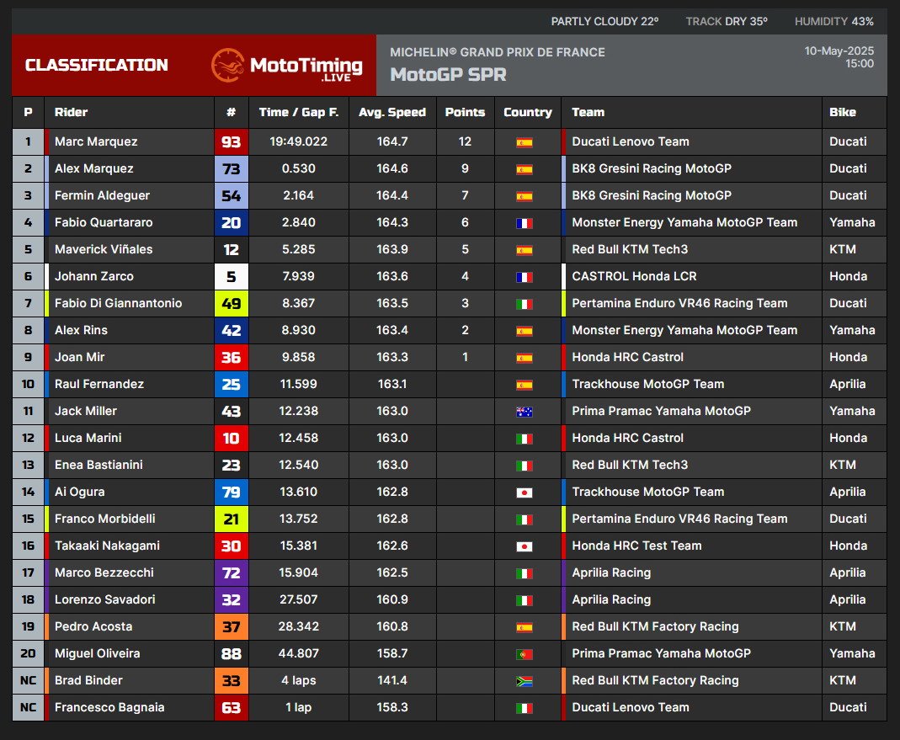This screenshot has height=740, width=900.
Task: Click the HUMIDITY 43% status
Action: (x=834, y=21)
